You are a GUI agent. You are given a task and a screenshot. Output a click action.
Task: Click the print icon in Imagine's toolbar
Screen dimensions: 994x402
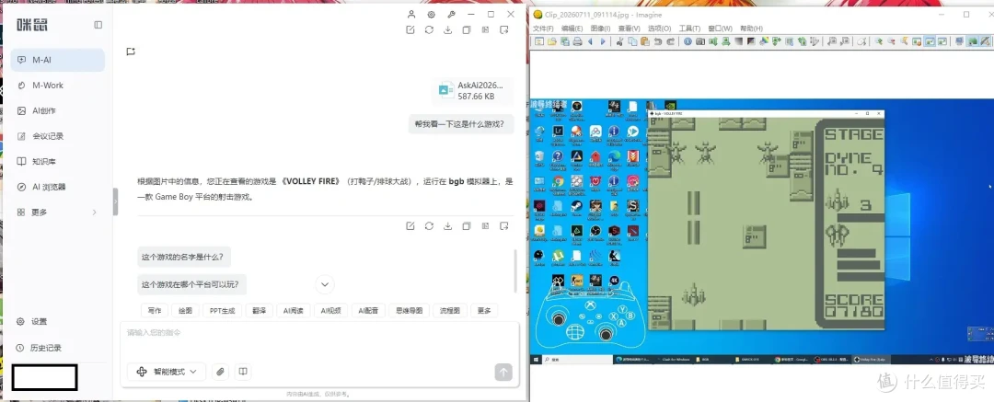pos(577,41)
